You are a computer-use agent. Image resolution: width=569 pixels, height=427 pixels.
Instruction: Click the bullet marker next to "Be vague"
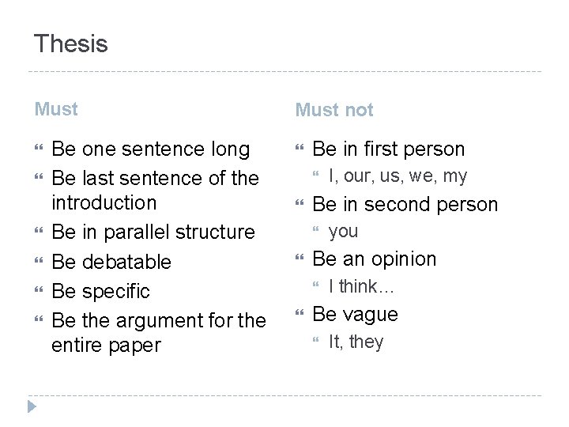pyautogui.click(x=300, y=315)
